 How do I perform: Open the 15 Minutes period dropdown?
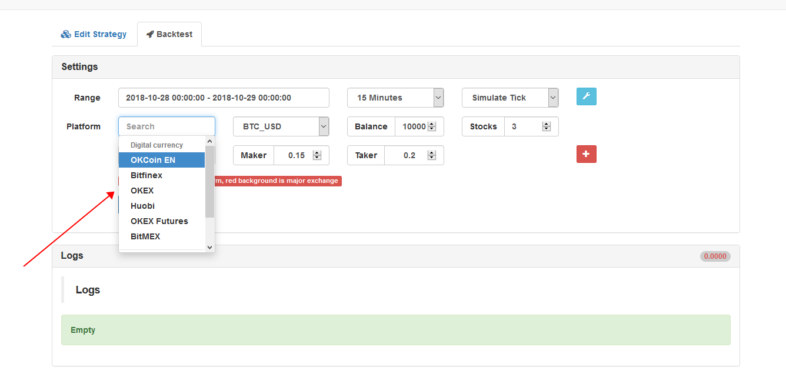coord(395,98)
